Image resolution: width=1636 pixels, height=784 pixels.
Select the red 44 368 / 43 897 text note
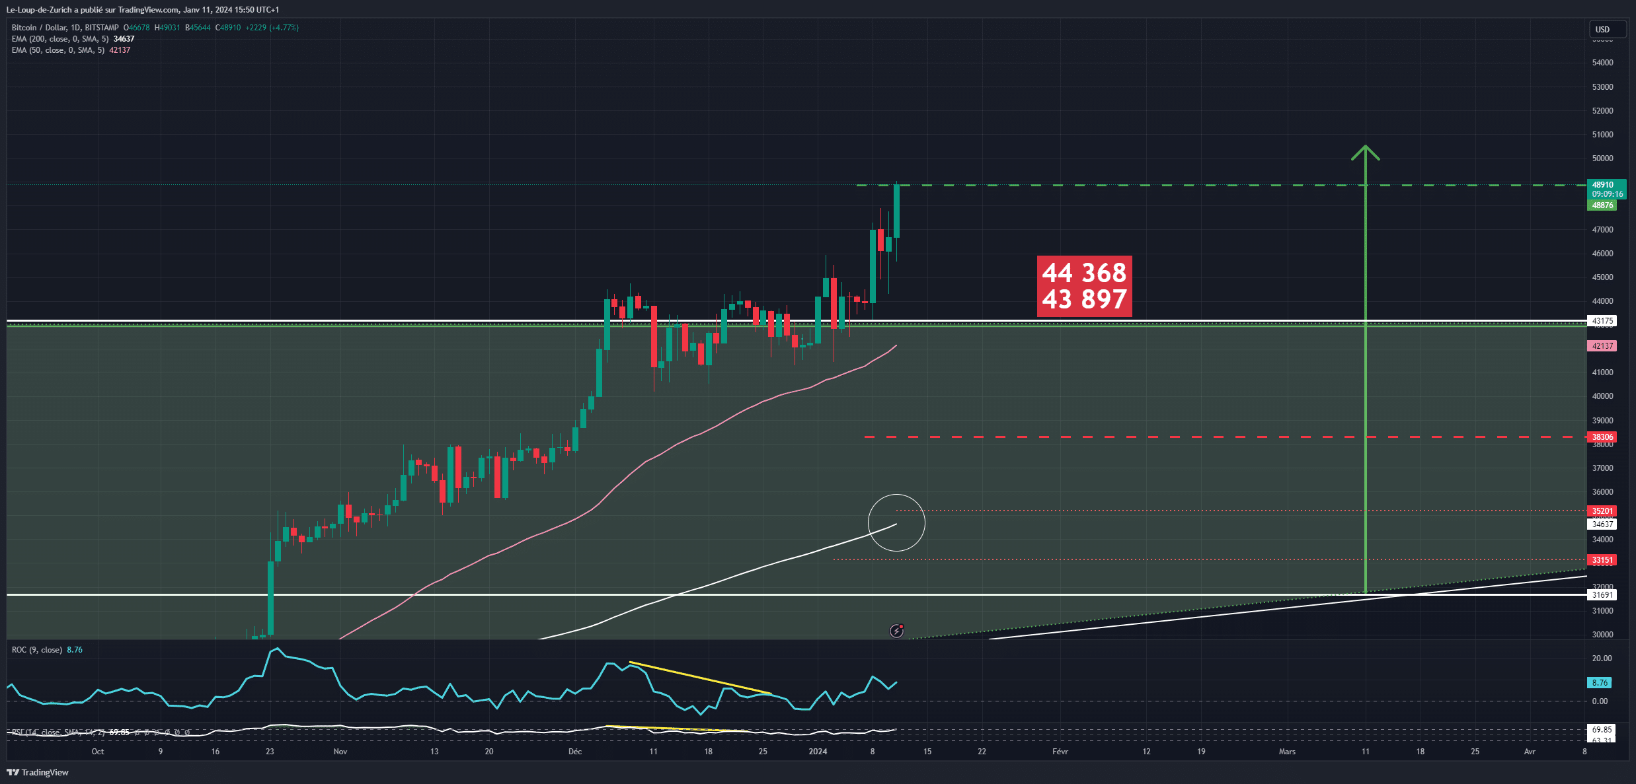pyautogui.click(x=1084, y=286)
